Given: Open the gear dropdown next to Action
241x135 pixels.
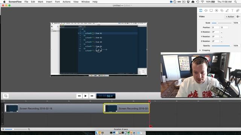Looking at the screenshot, I should (x=238, y=16).
